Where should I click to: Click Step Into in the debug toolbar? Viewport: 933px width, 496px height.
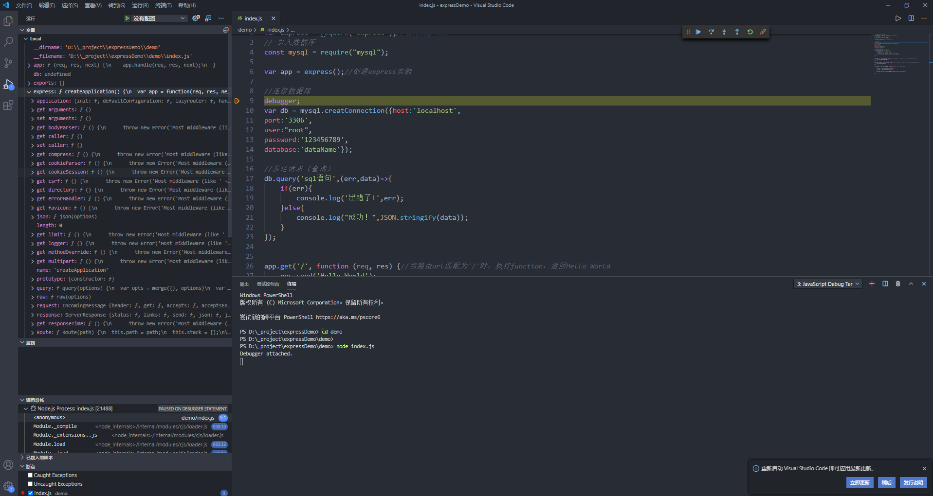pos(724,32)
